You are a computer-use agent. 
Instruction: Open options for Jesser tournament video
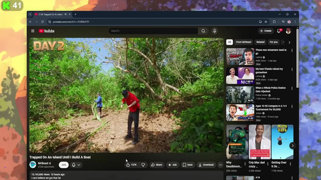(292, 106)
